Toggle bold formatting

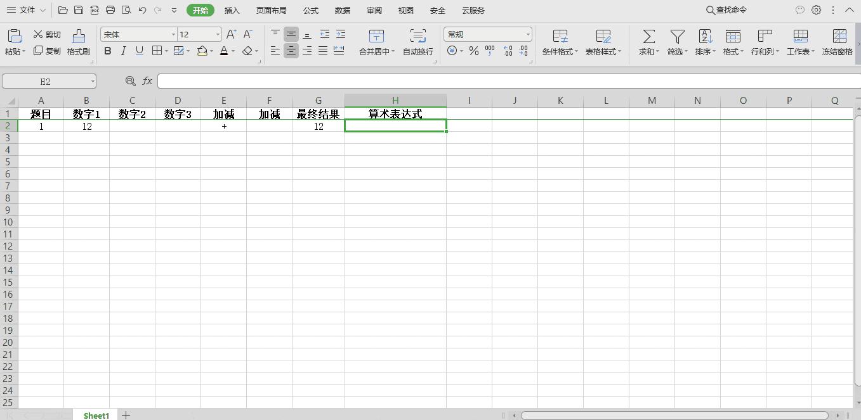pyautogui.click(x=108, y=51)
